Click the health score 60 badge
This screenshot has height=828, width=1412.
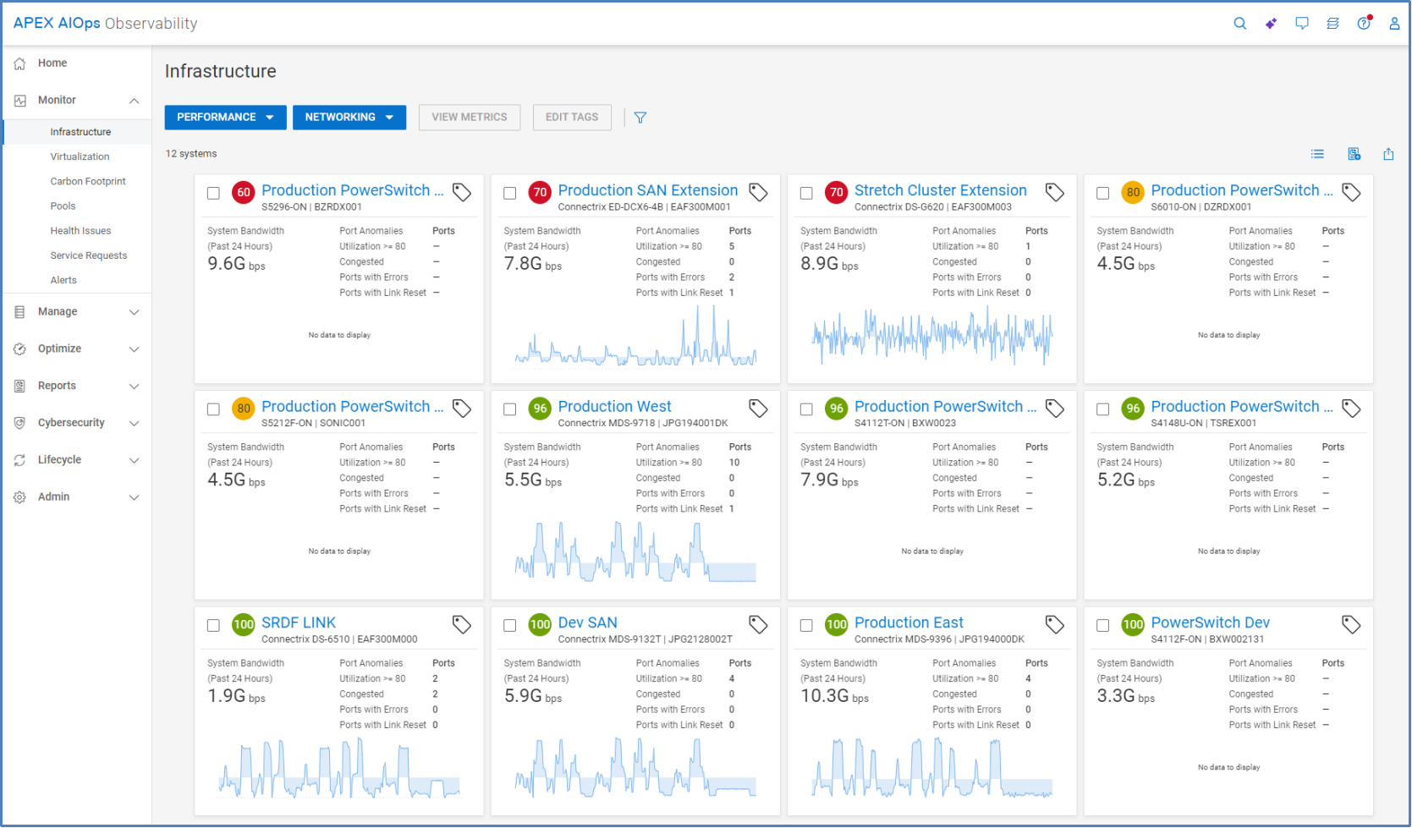244,193
